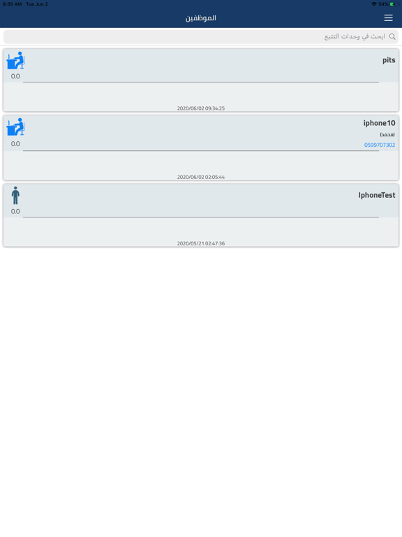Click the desk worker icon for iphone10
This screenshot has height=537, width=402.
coord(15,127)
